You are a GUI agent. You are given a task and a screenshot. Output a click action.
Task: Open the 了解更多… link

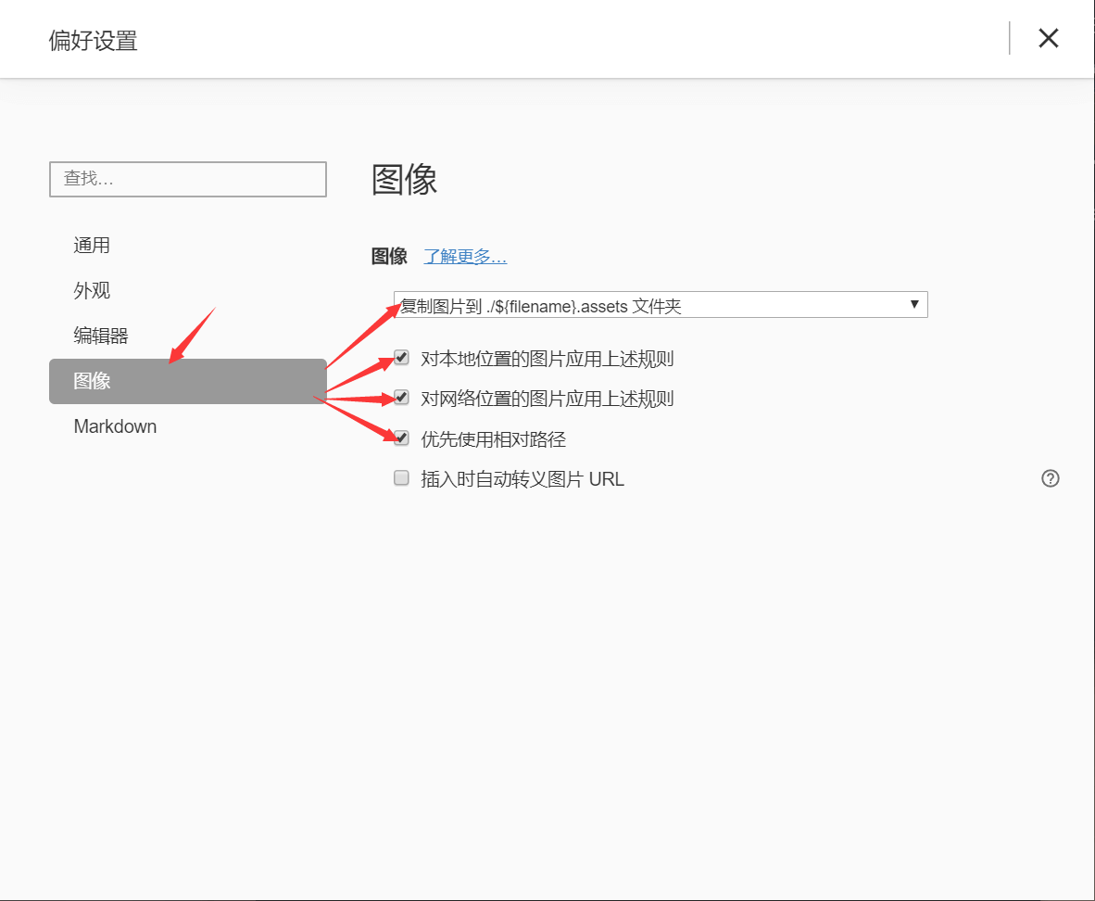tap(465, 257)
